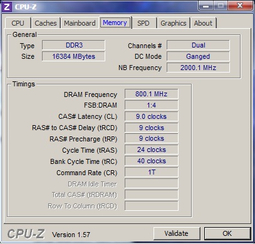Click the OK button
This screenshot has width=255, height=244.
pyautogui.click(x=227, y=233)
